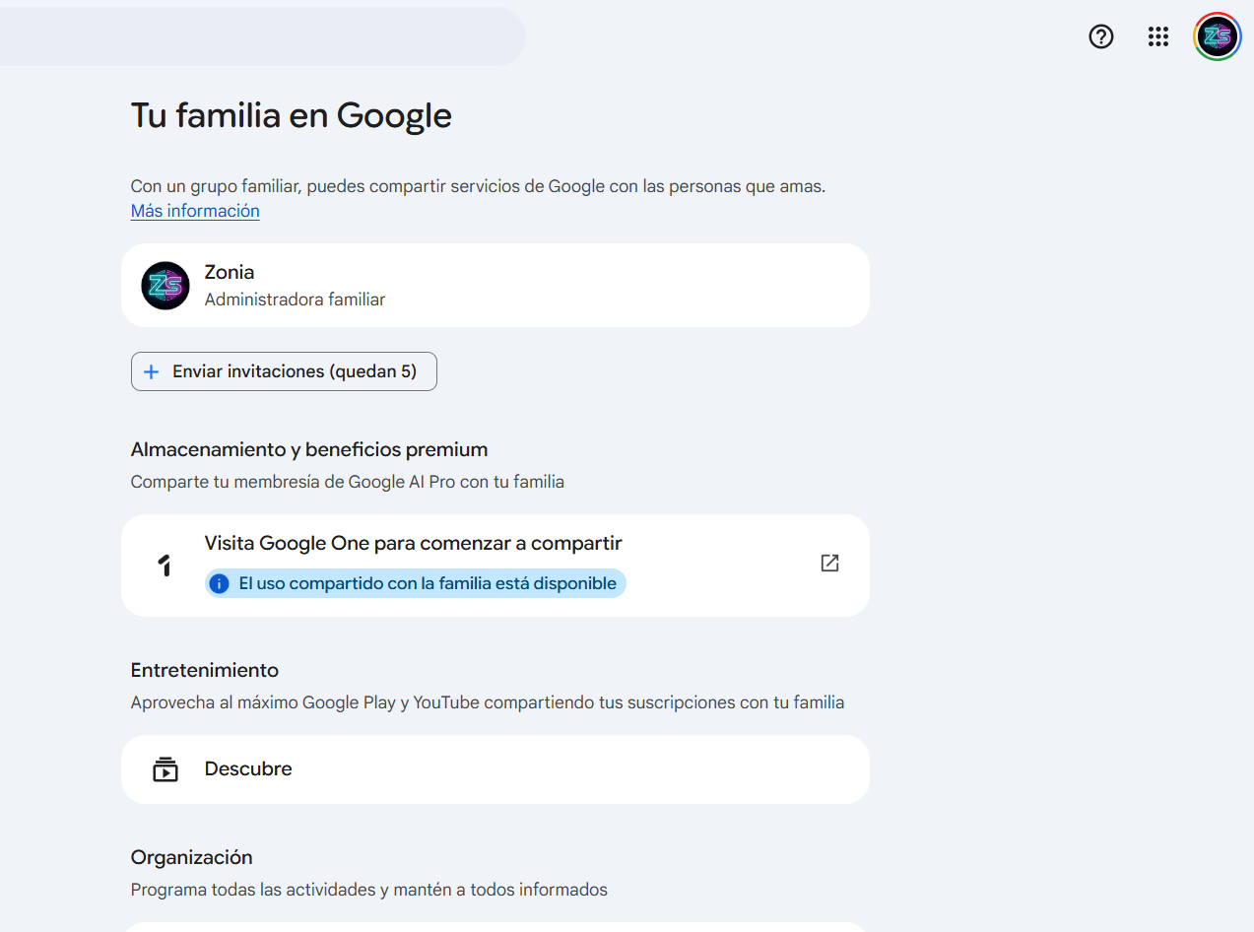
Task: Click the Descubre label text
Action: pos(248,768)
